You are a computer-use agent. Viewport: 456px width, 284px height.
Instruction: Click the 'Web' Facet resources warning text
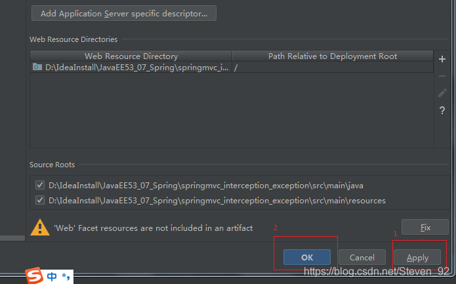tap(154, 228)
